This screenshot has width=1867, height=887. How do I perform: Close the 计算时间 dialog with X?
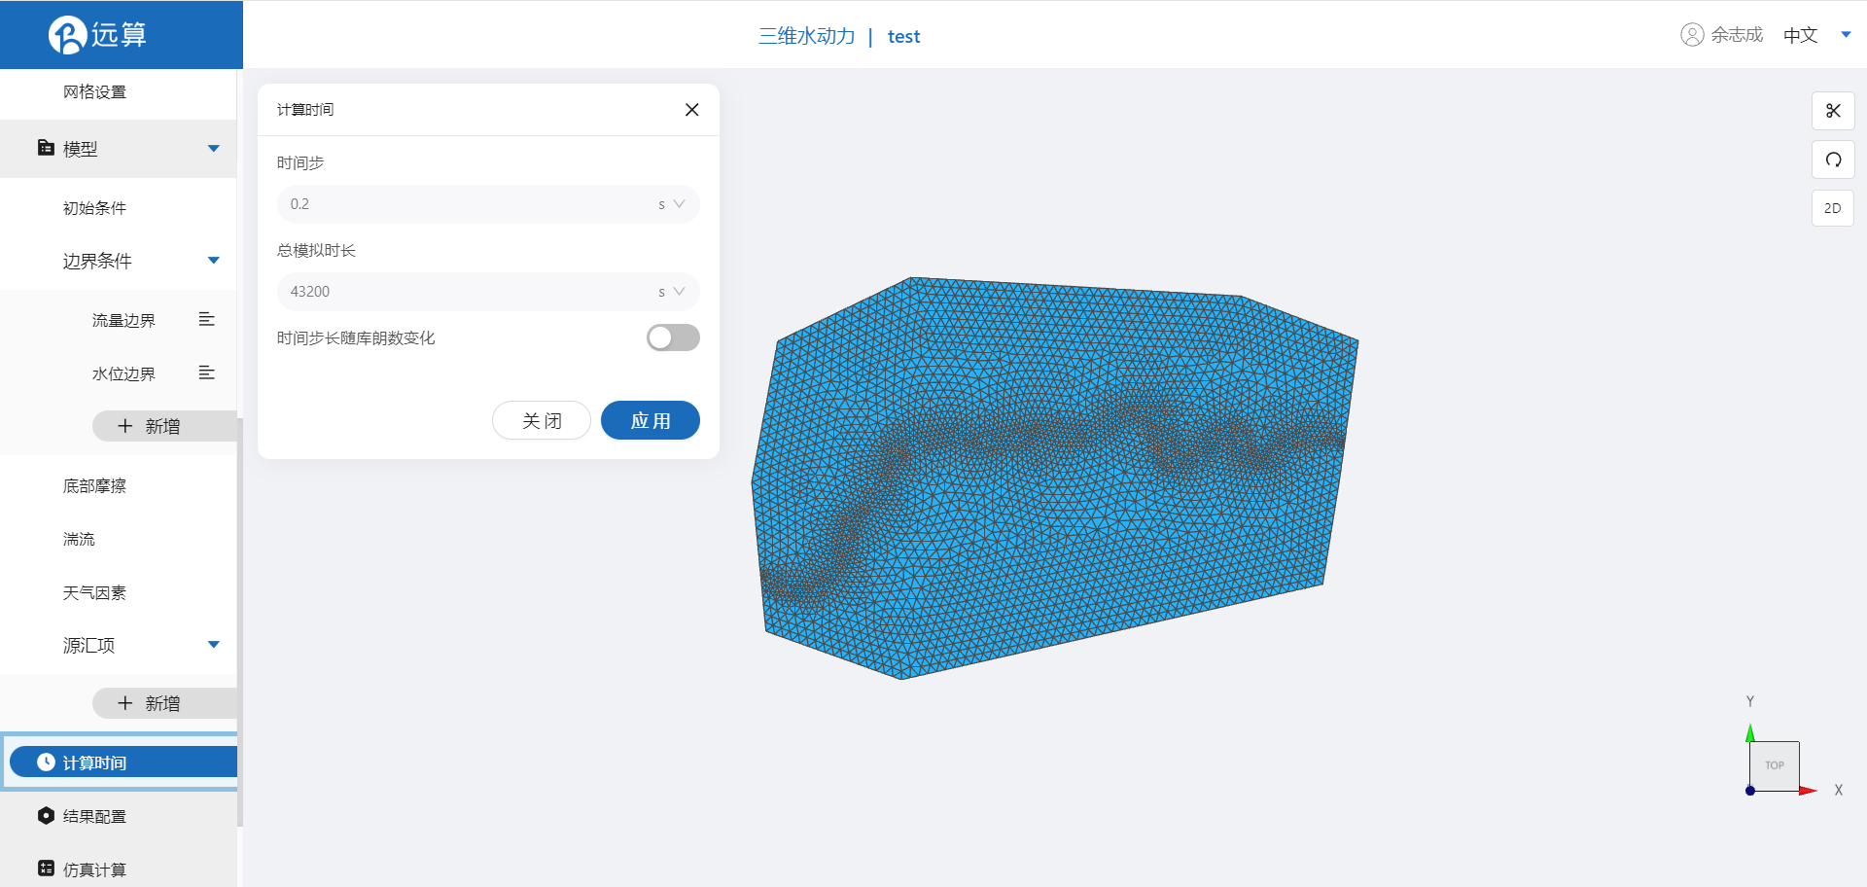(691, 110)
